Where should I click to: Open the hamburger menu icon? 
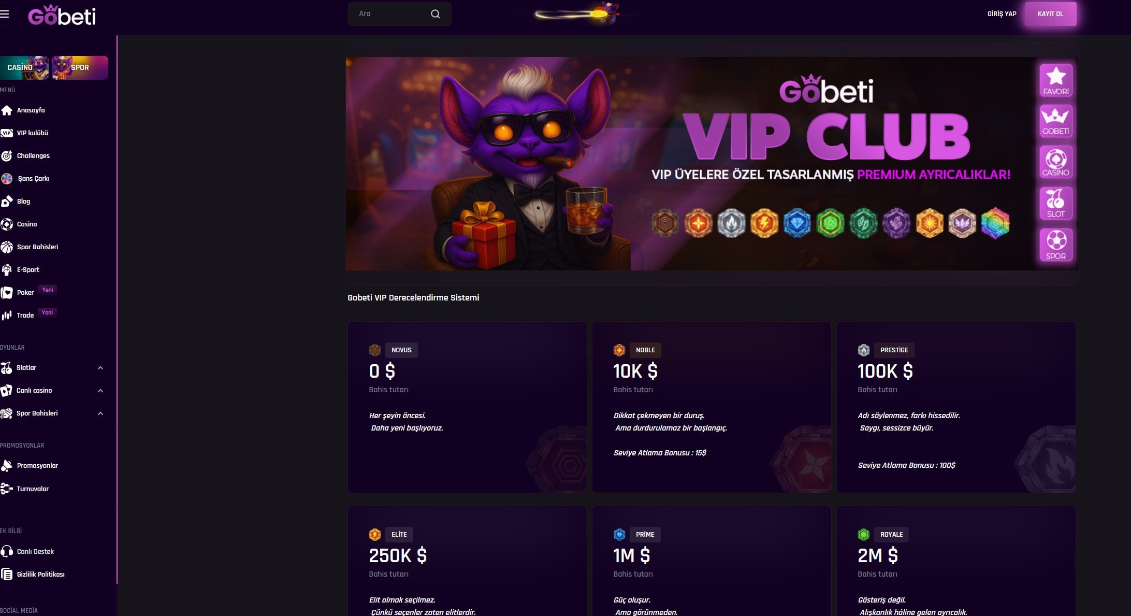(x=5, y=14)
